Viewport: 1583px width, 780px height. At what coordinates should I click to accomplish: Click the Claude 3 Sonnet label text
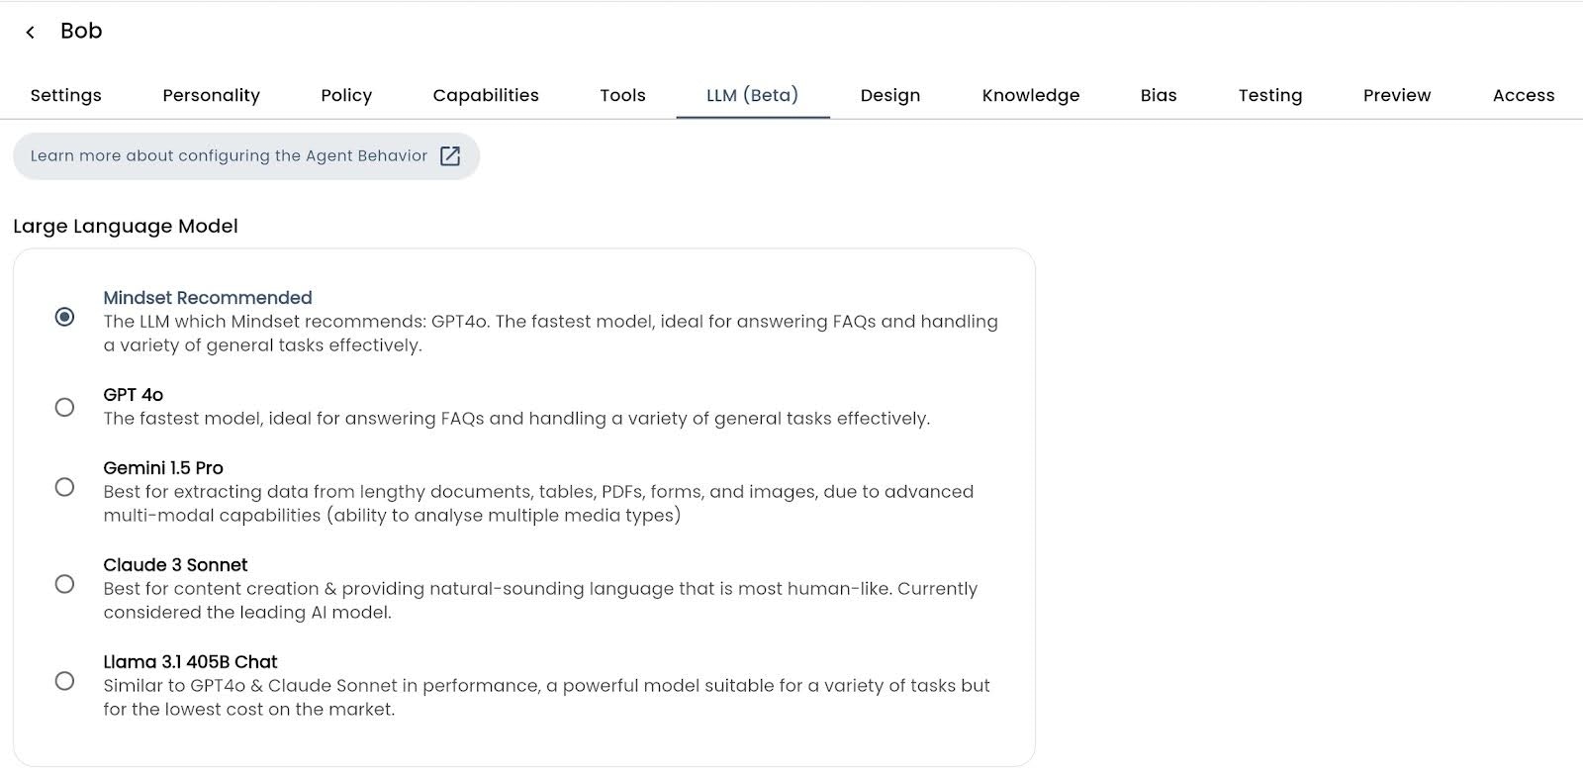click(175, 565)
